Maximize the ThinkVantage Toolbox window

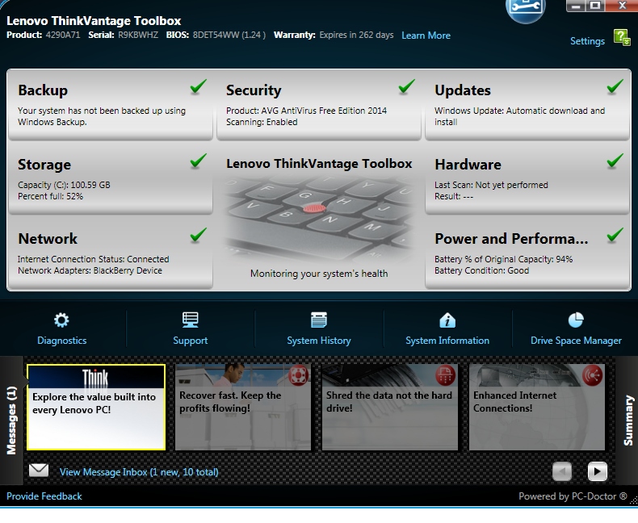595,6
